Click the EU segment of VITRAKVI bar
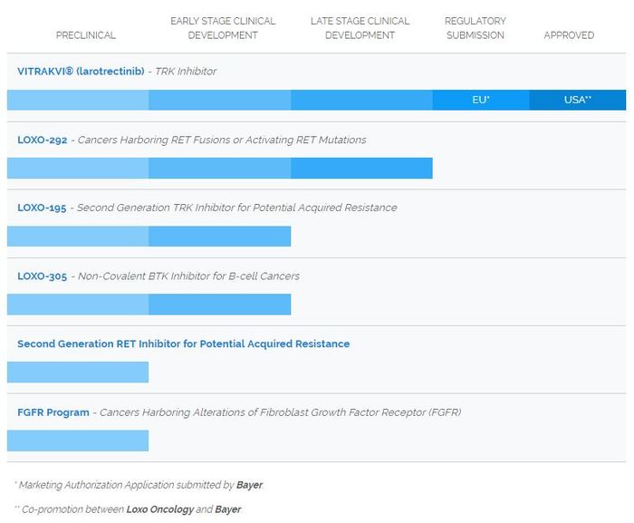The image size is (634, 523). coord(481,100)
